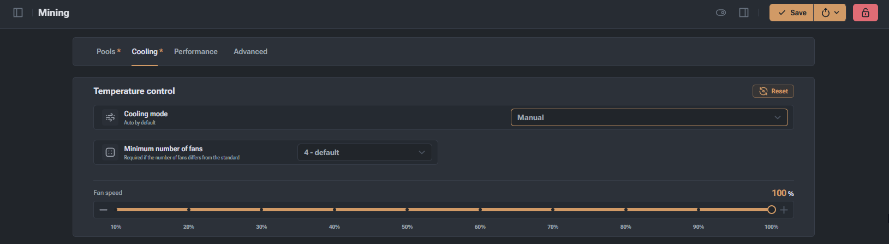889x244 pixels.
Task: Click the Mining page title
Action: (x=53, y=13)
